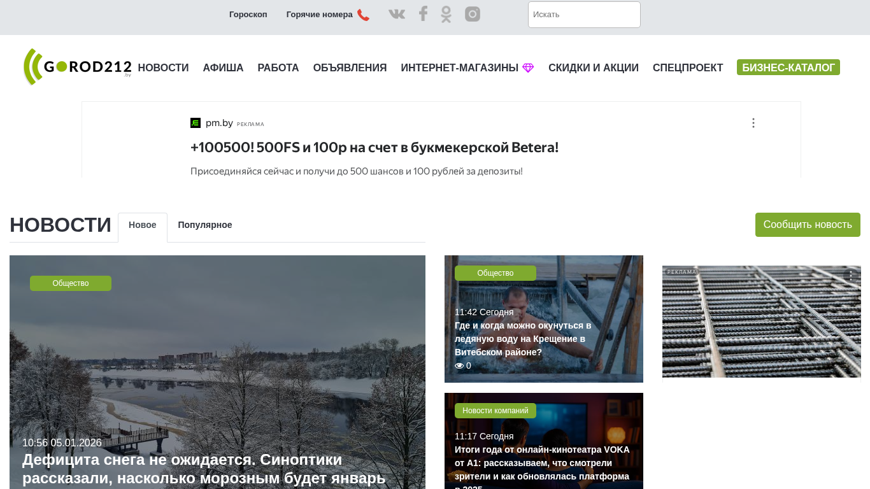Open the VOKA year results article
This screenshot has width=870, height=489.
coord(542,466)
